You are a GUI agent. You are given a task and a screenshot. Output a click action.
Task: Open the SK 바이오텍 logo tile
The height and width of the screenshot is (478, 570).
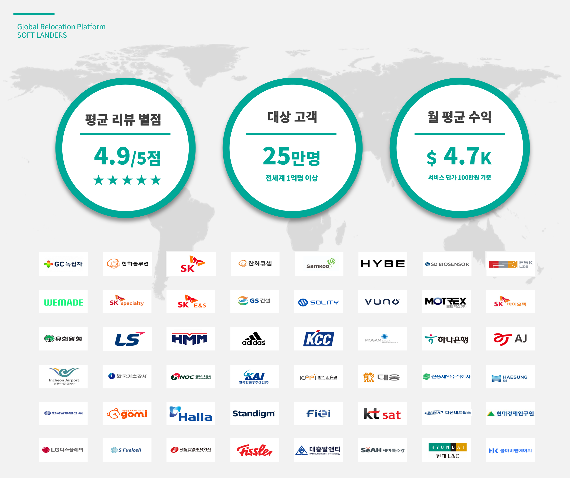pyautogui.click(x=511, y=301)
